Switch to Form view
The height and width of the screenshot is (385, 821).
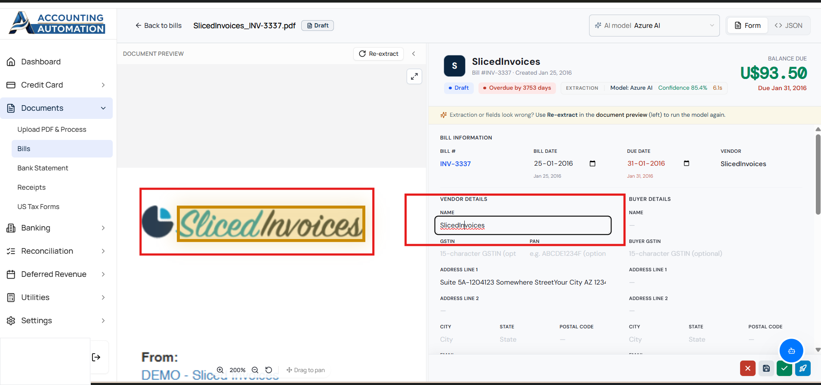tap(747, 25)
